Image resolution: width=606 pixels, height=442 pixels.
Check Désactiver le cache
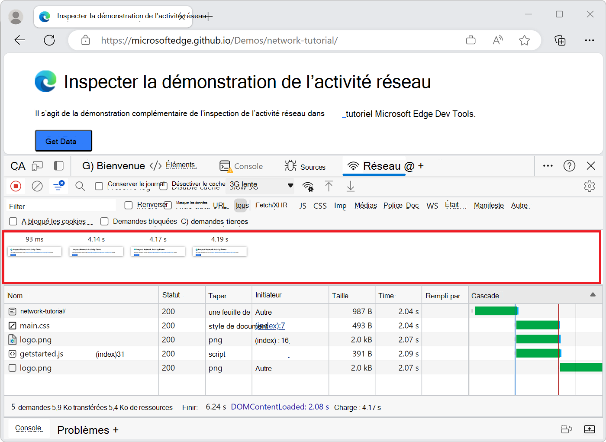coord(164,186)
